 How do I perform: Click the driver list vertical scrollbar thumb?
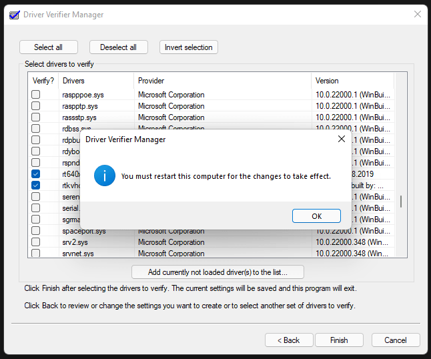click(400, 202)
